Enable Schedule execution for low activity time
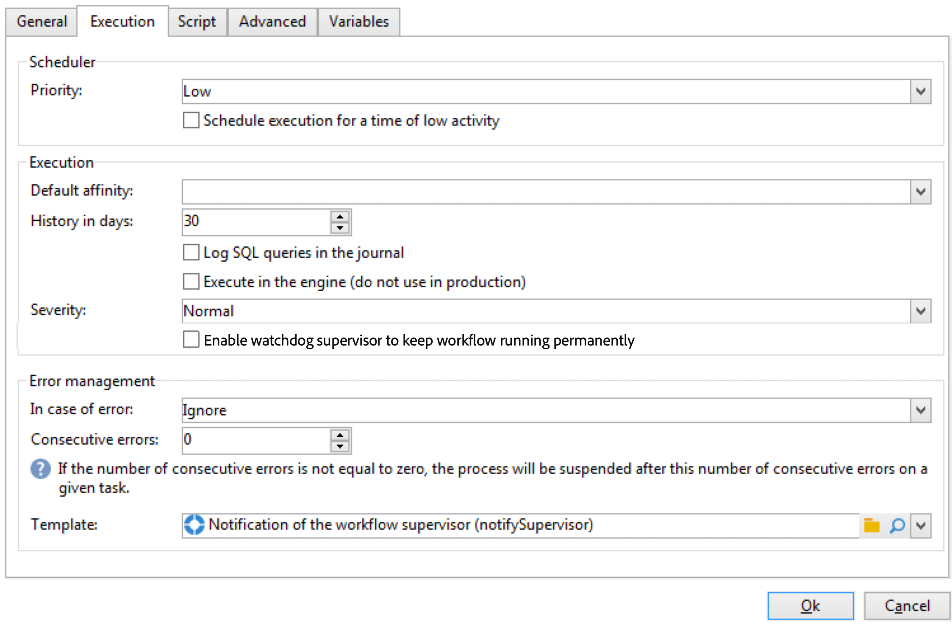952x625 pixels. pos(191,120)
